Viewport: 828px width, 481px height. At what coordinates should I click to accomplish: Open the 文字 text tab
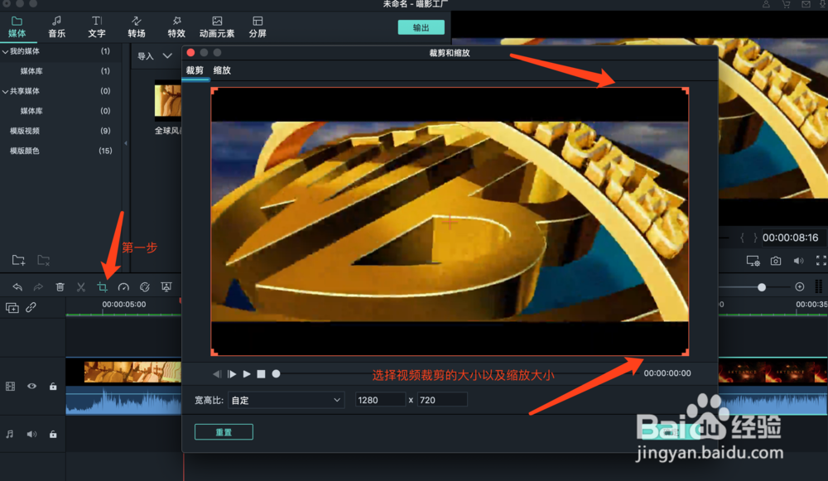point(97,27)
